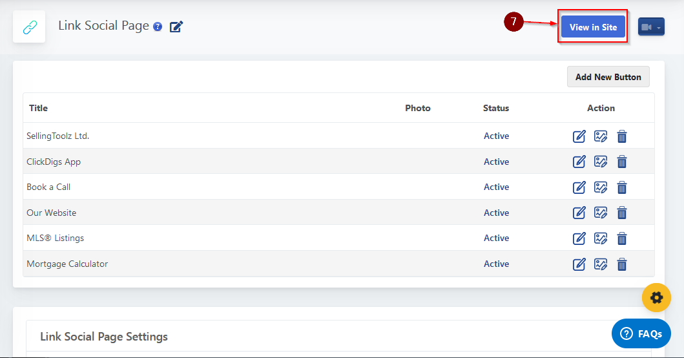684x358 pixels.
Task: Click the View in Site button
Action: [x=593, y=27]
